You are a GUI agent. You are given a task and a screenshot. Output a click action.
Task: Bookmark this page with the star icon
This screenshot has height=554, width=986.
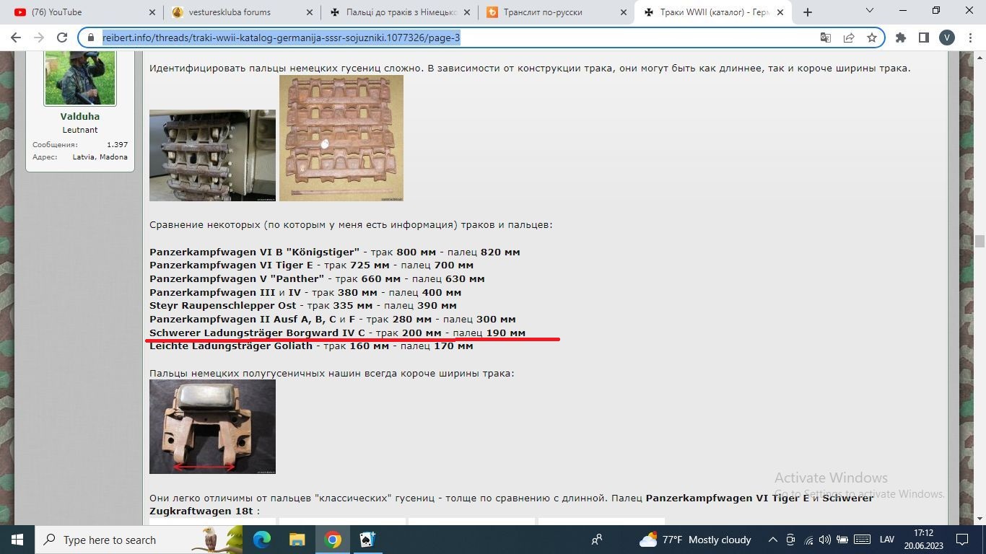[872, 38]
